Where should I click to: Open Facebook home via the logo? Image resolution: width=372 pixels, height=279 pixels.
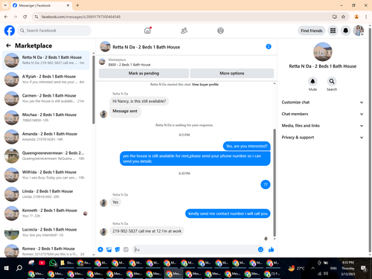(x=10, y=31)
